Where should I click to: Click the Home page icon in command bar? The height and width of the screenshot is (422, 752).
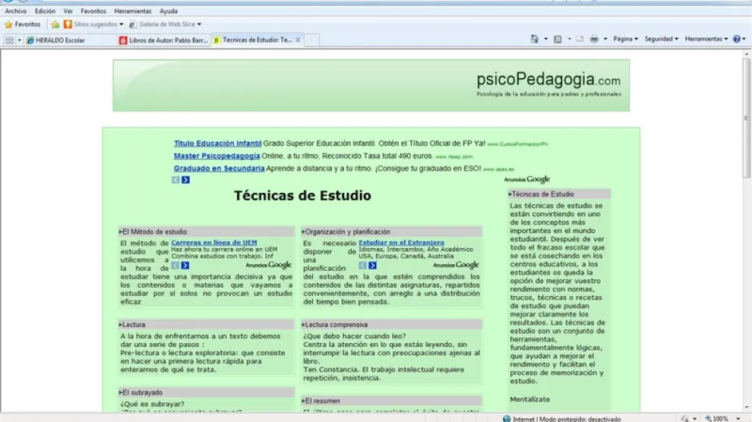pyautogui.click(x=535, y=39)
